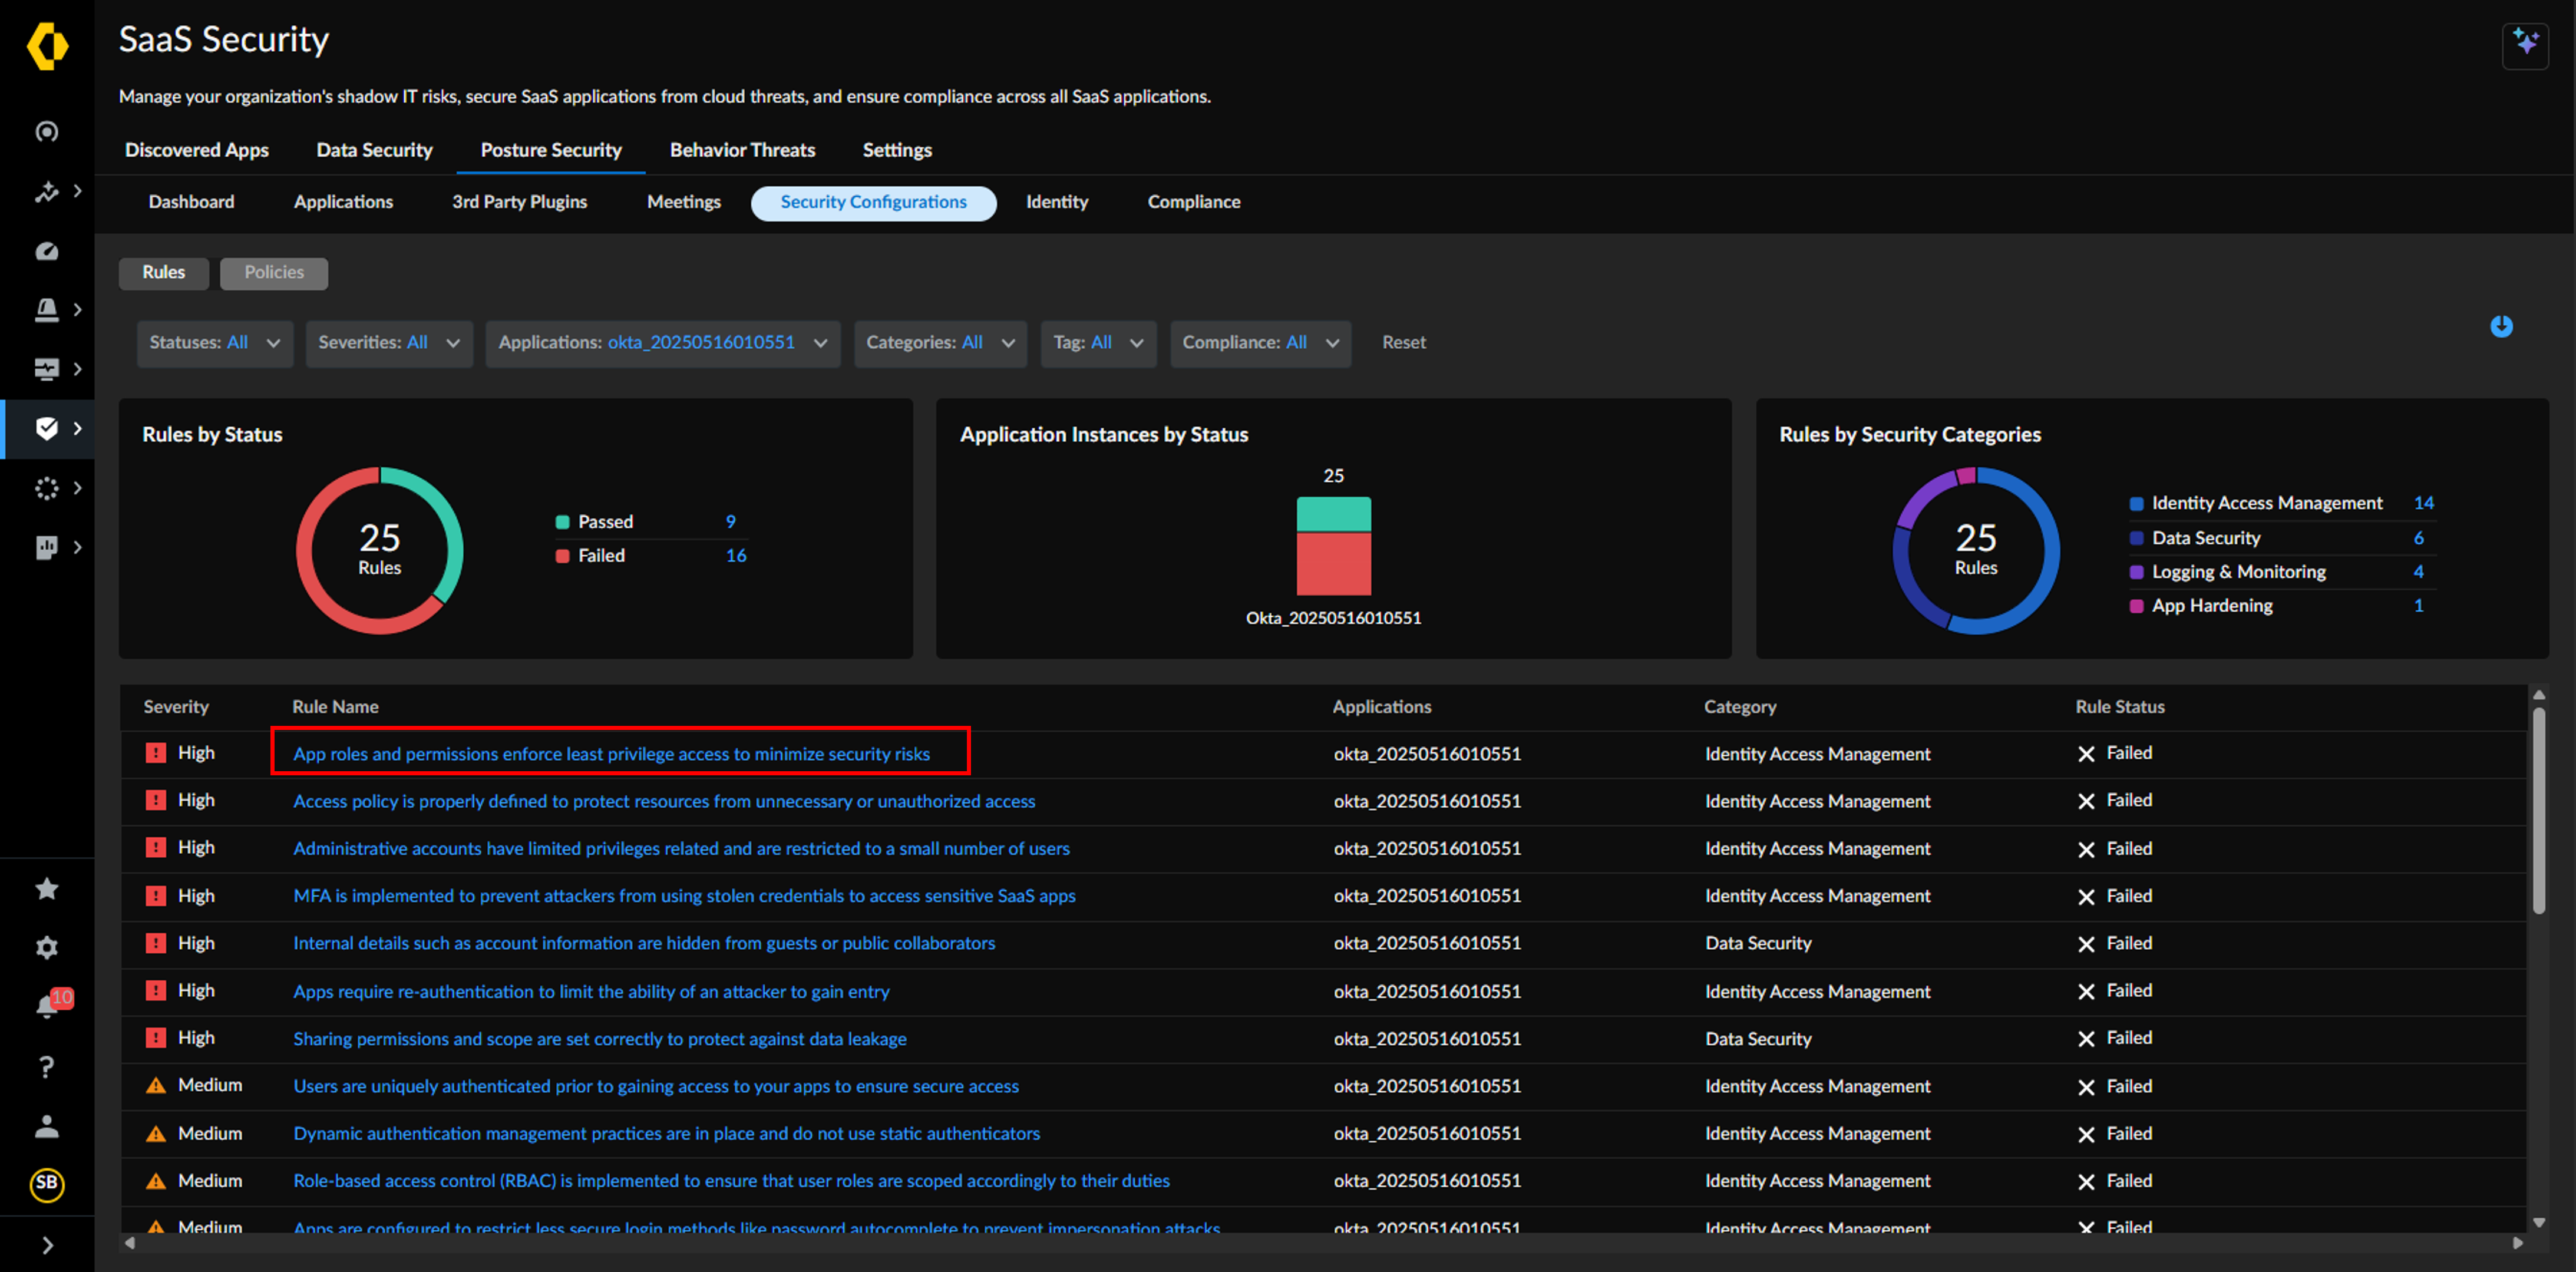Click the vertical scrollbar of rules table
Image resolution: width=2576 pixels, height=1272 pixels.
coord(2538,811)
